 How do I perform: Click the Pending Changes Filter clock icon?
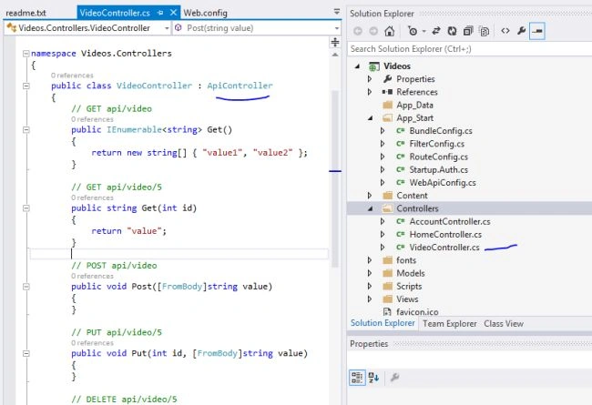pyautogui.click(x=413, y=31)
